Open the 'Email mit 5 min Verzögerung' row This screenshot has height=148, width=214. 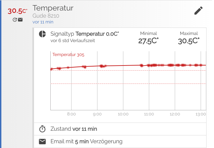[x=120, y=142]
